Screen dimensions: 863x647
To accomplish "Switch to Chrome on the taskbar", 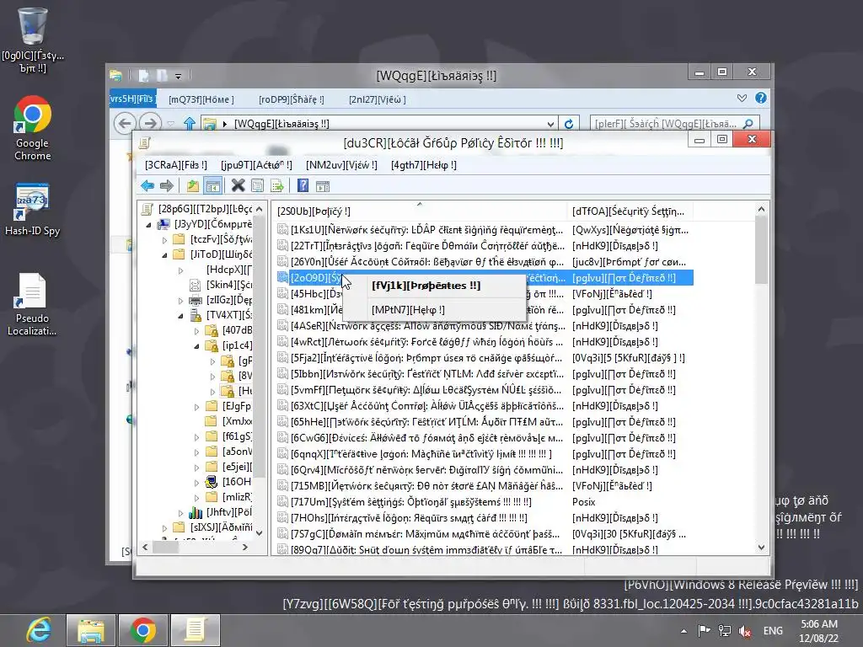I will [143, 630].
